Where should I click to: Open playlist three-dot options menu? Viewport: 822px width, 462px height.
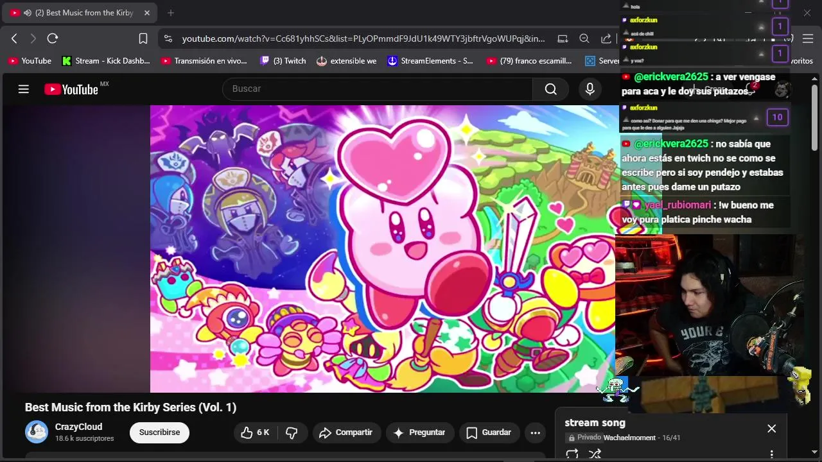click(x=771, y=454)
